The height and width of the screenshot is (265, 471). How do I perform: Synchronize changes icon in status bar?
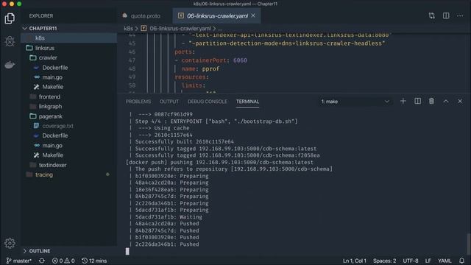(42, 261)
